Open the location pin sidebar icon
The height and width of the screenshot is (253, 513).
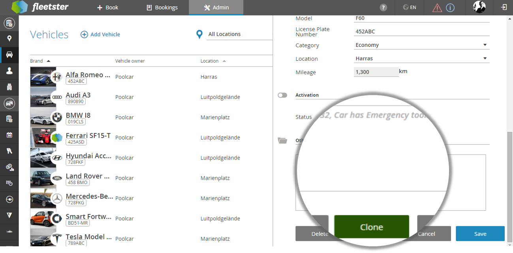9,39
